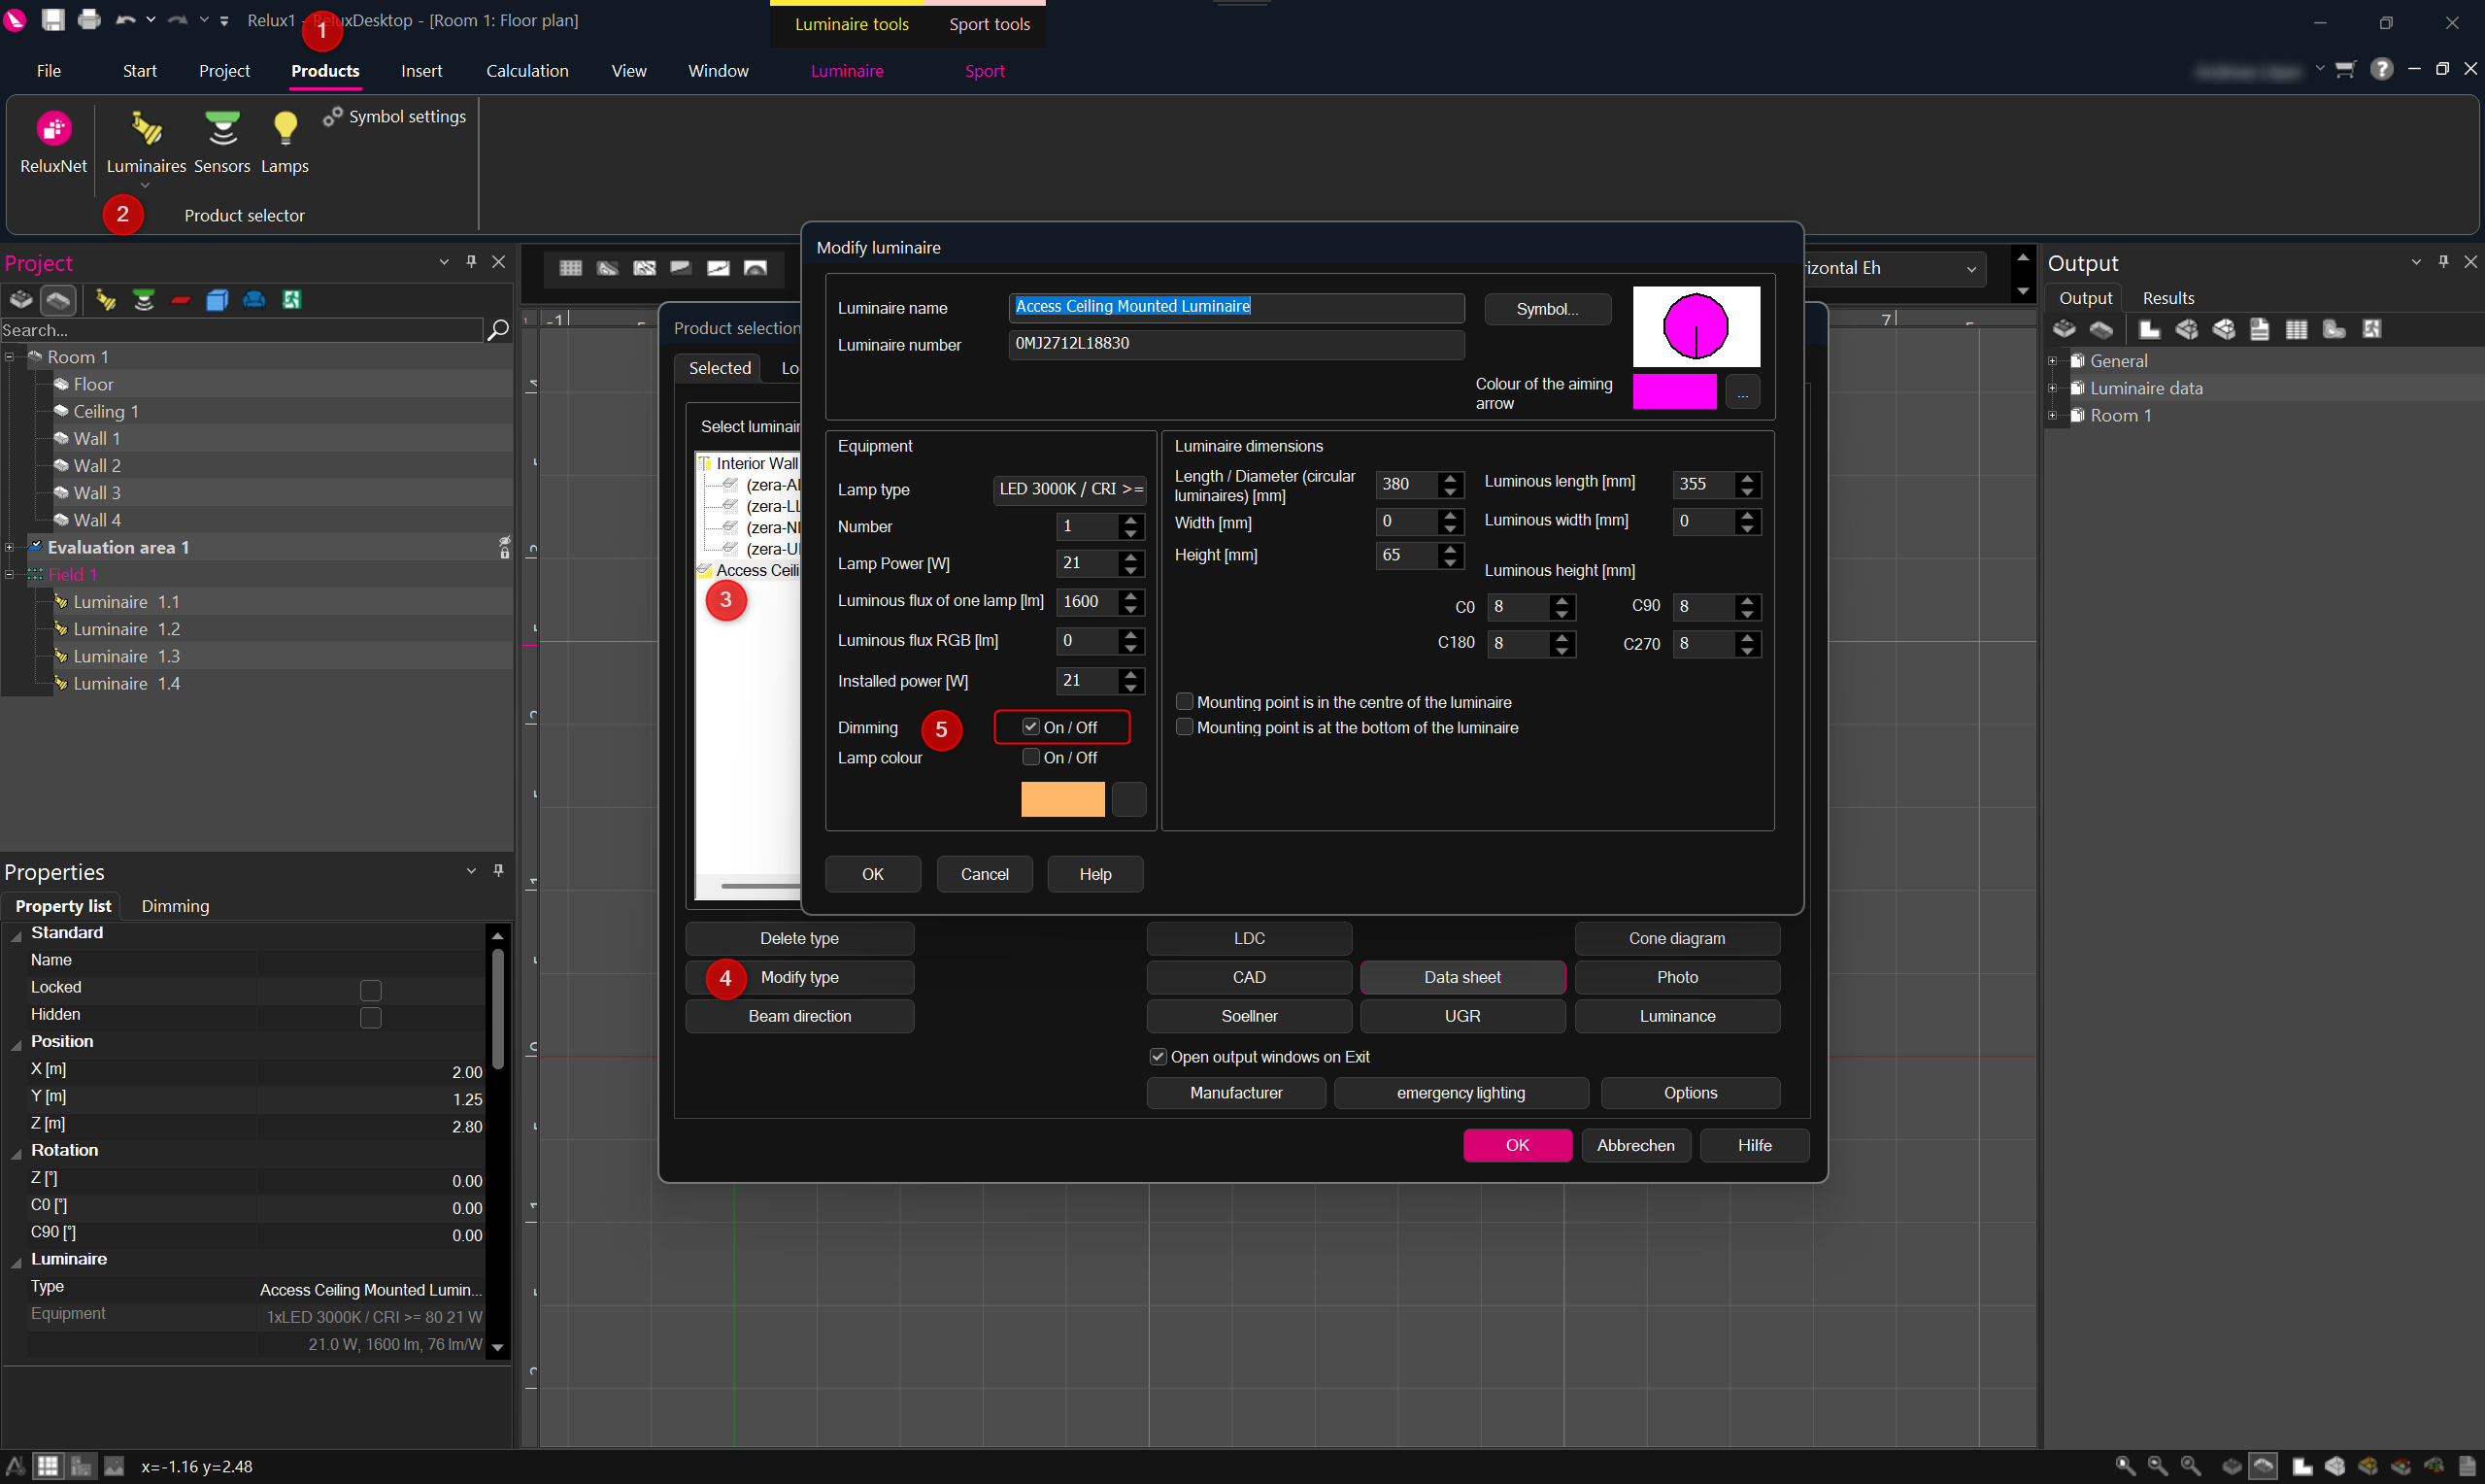This screenshot has height=1484, width=2485.
Task: Click the emergency exit icon in Output toolbar
Action: (2371, 330)
